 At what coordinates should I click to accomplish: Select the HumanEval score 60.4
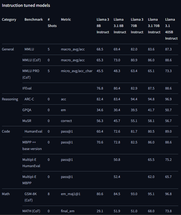tap(100, 131)
